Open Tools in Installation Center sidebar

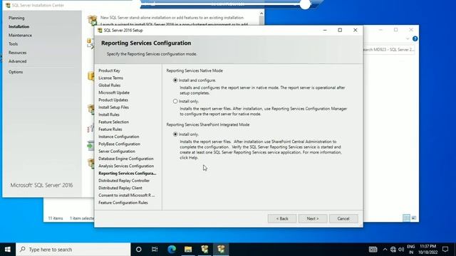(13, 44)
